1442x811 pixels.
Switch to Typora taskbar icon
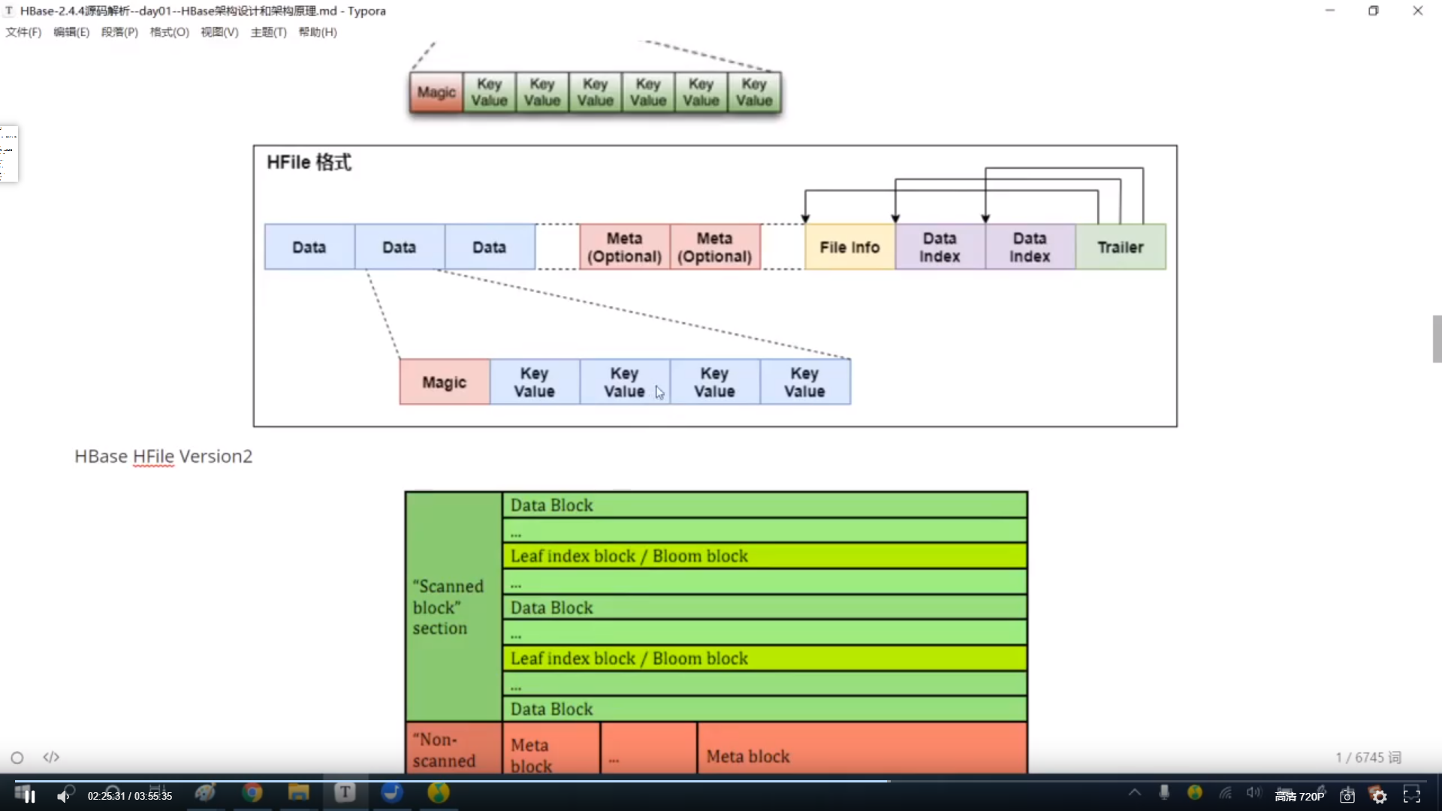[345, 793]
